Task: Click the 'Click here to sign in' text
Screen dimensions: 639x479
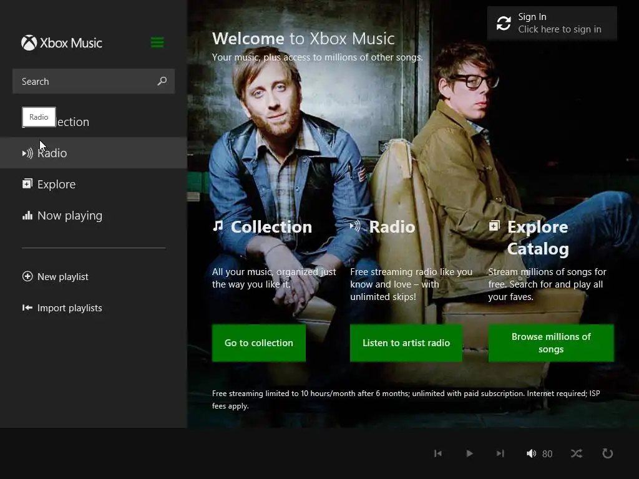Action: 560,29
